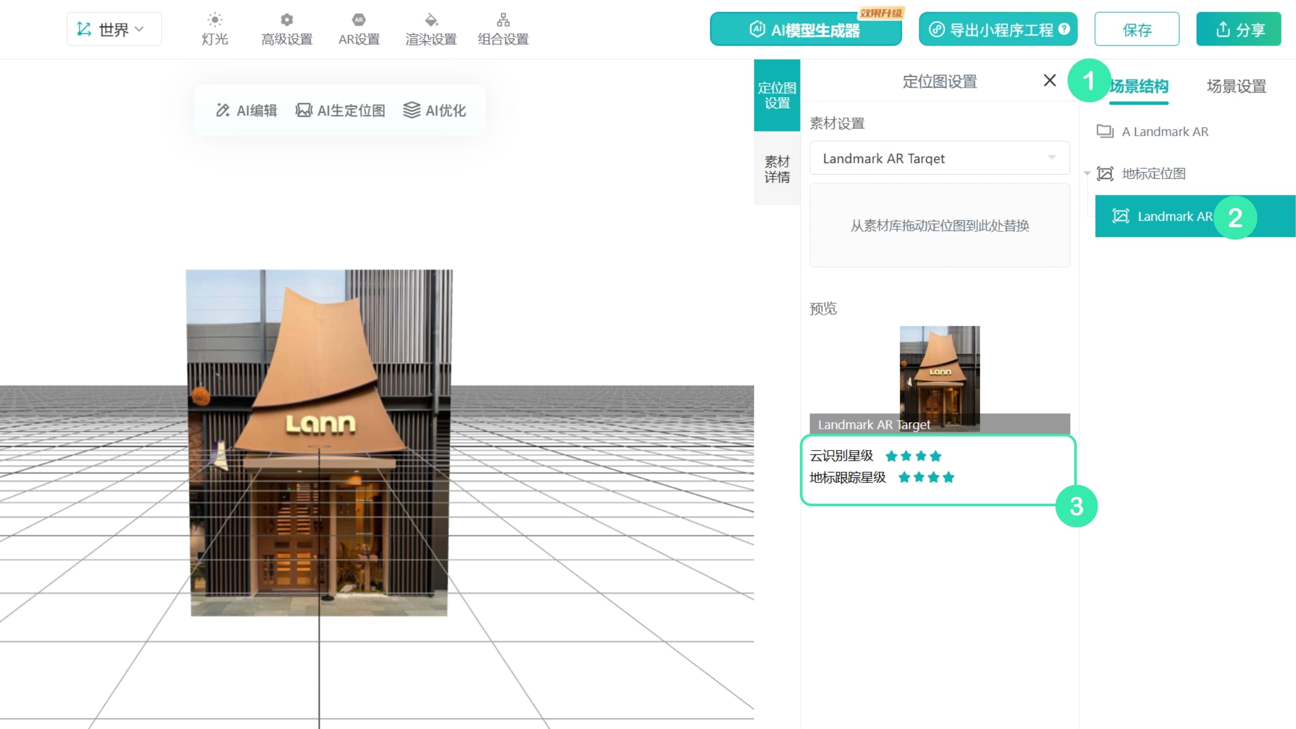
Task: Select the A Landmark AR tree item
Action: 1165,132
